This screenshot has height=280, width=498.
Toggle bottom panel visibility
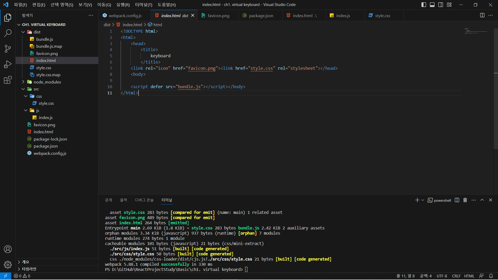(432, 5)
